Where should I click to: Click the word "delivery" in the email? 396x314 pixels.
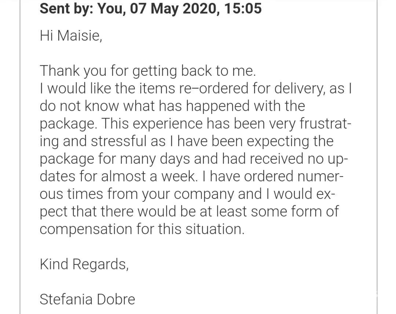coord(296,89)
